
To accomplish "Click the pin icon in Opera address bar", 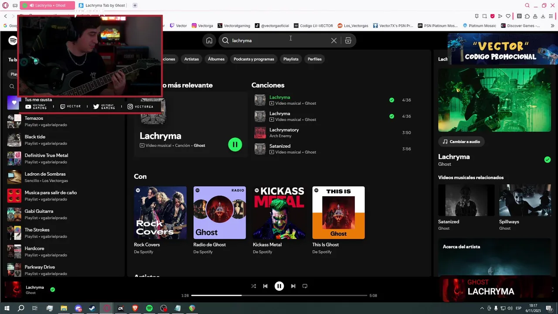I will pyautogui.click(x=476, y=16).
